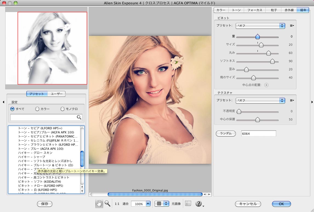
Task: Select preset トーン – セピア/ブルー (AGFA APX 100)
Action: (x=46, y=132)
